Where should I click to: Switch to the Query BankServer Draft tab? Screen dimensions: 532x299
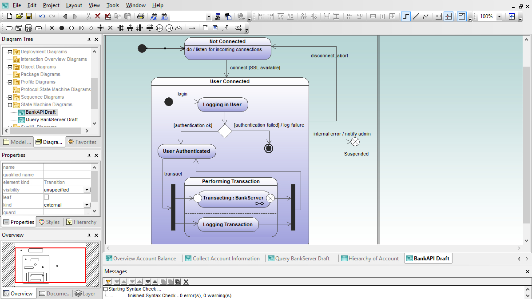tap(299, 259)
